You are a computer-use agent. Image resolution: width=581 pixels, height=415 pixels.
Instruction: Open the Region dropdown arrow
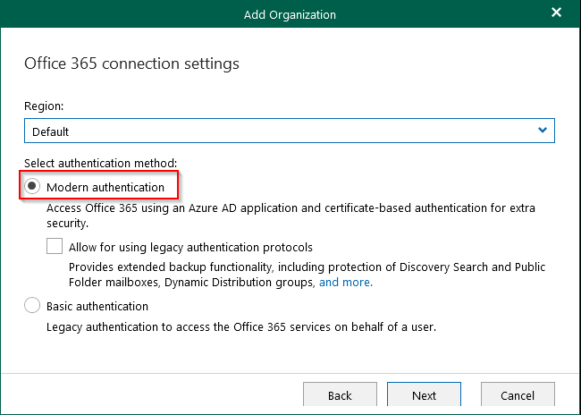tap(543, 131)
